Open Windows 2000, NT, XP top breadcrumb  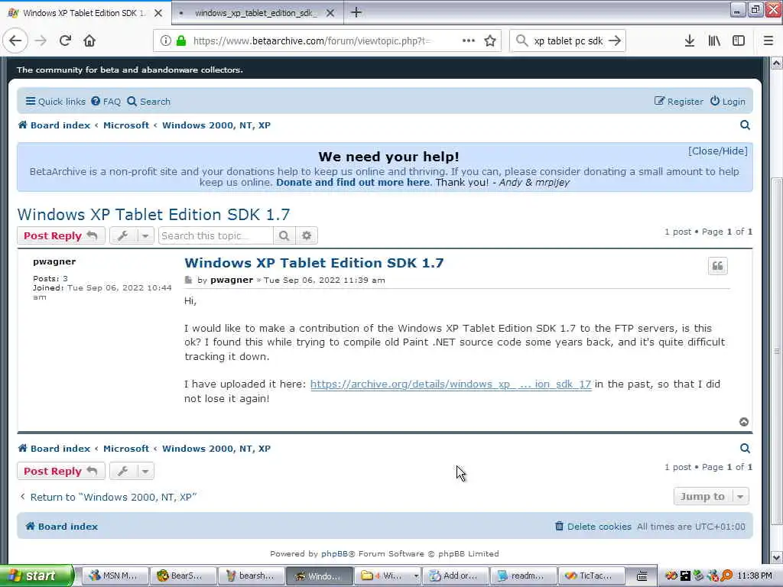216,125
